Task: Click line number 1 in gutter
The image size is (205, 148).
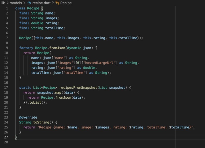Action: (x=7, y=8)
